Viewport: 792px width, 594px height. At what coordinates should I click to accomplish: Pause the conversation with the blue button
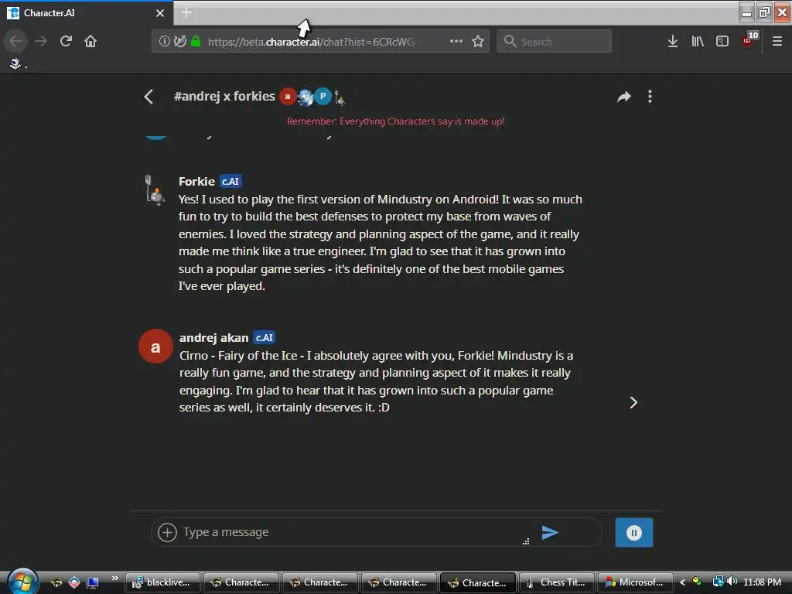point(634,532)
